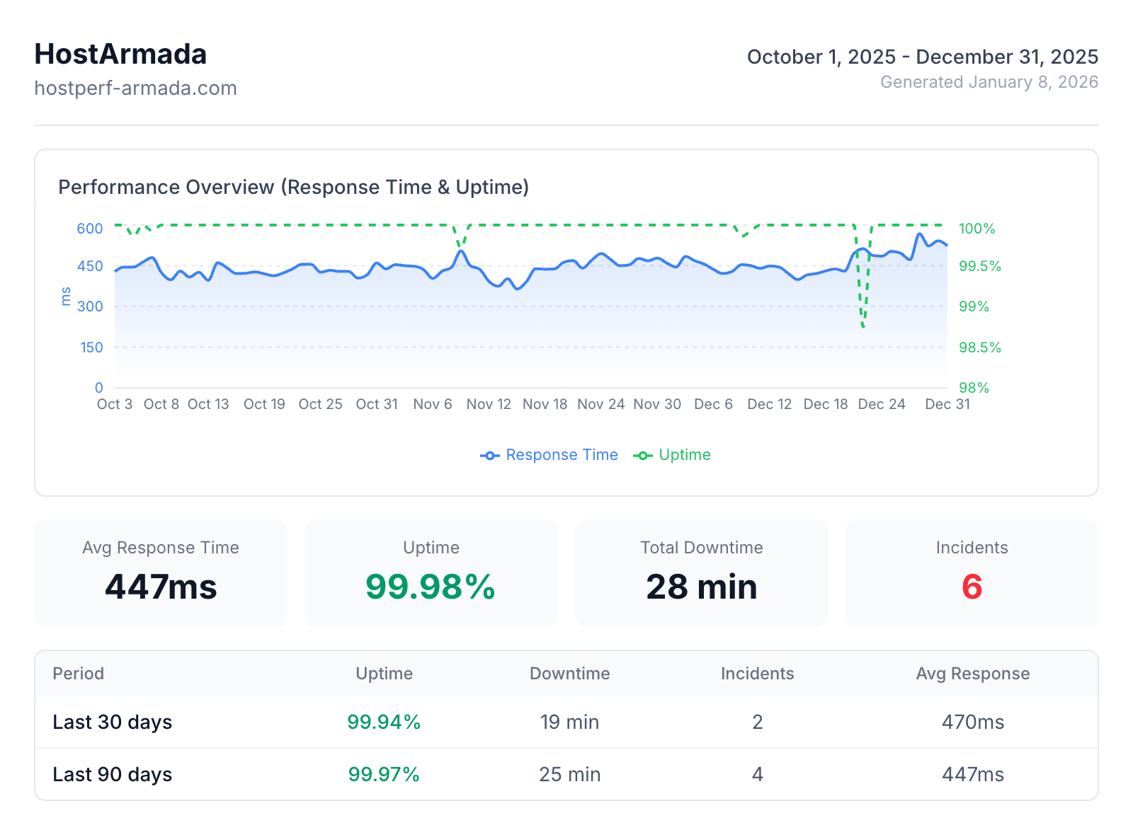Image resolution: width=1133 pixels, height=835 pixels.
Task: Click the Nov 6 response time spike
Action: [x=462, y=250]
